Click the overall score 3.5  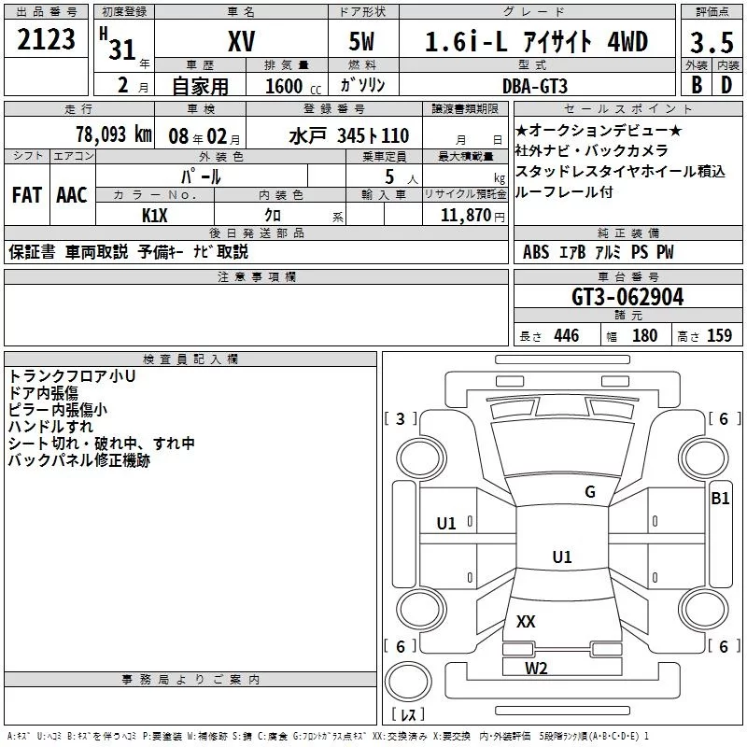(712, 42)
